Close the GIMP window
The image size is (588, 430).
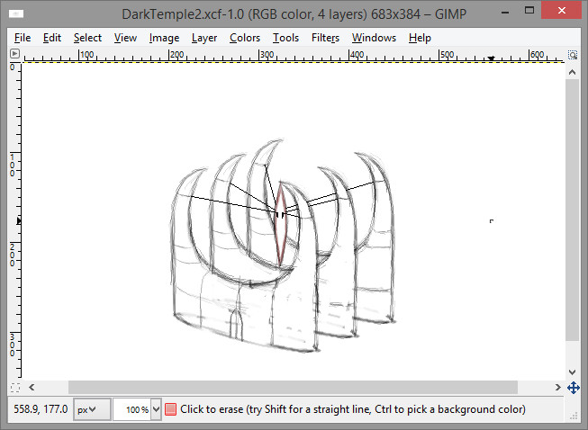pos(561,11)
